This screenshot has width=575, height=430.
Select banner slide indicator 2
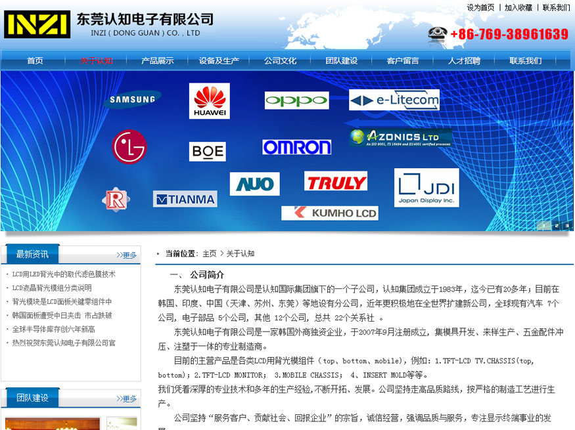557,226
